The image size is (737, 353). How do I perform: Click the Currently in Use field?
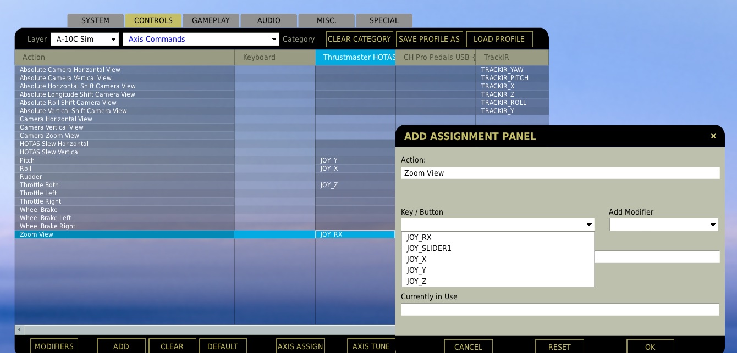560,309
